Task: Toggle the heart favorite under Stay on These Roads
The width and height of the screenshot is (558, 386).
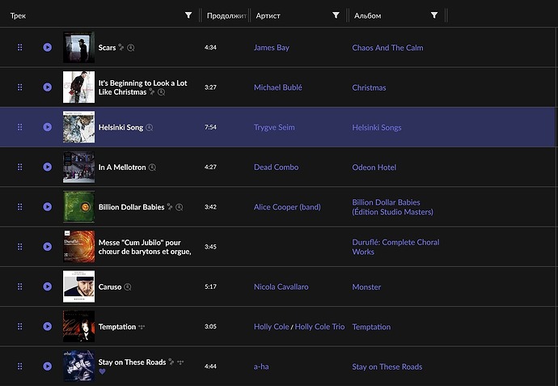Action: point(102,371)
